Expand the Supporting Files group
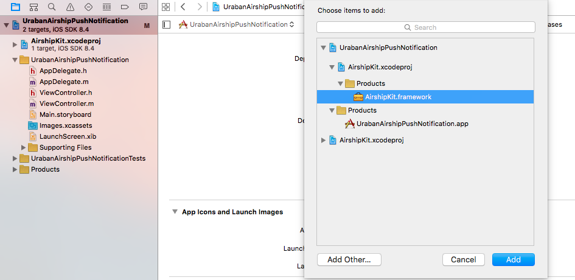 (x=24, y=147)
